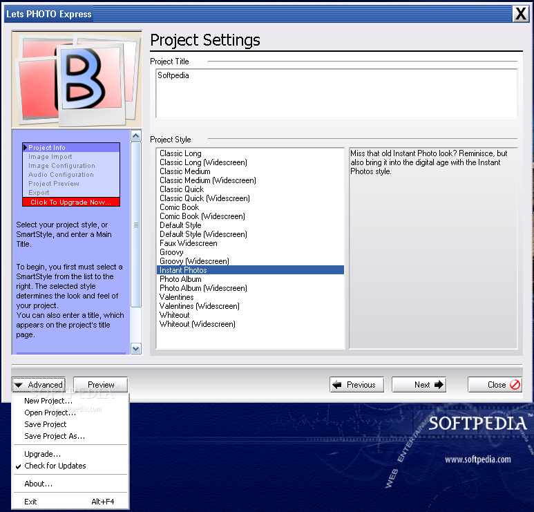Select Classic Long (Widescreen) style
The width and height of the screenshot is (534, 512).
pyautogui.click(x=250, y=162)
